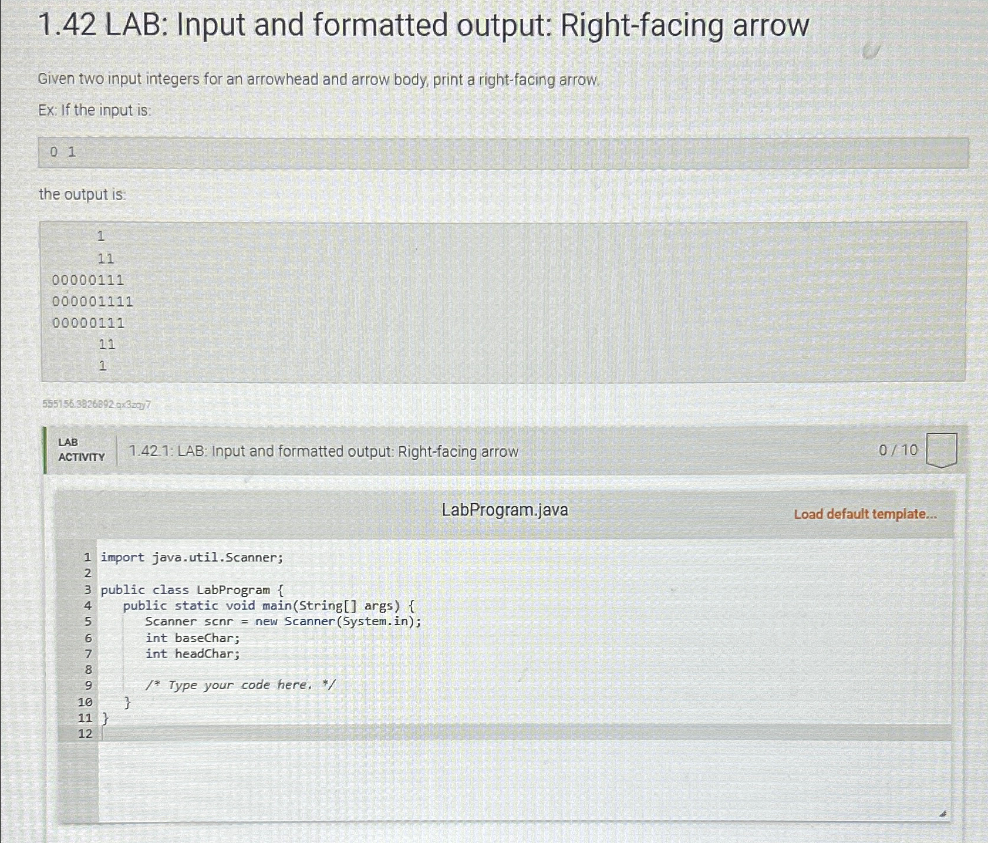Click the int baseChar declaration
The height and width of the screenshot is (843, 988).
tap(192, 638)
